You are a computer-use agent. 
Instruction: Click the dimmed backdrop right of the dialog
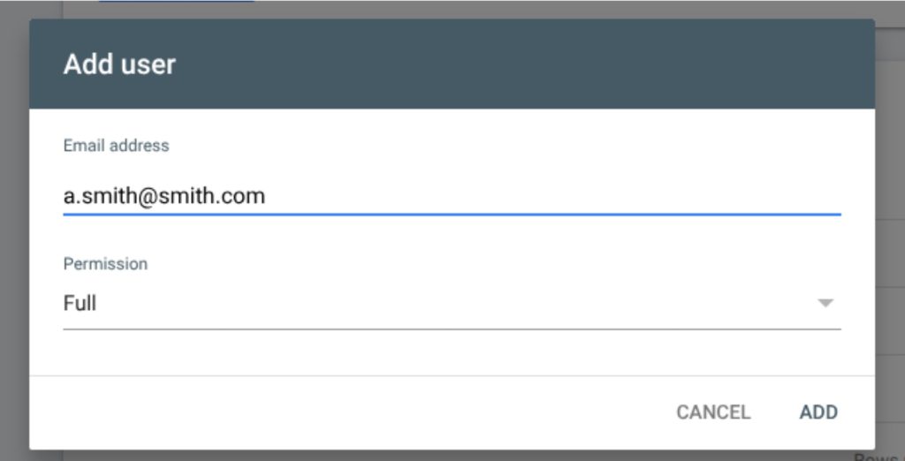pyautogui.click(x=890, y=230)
